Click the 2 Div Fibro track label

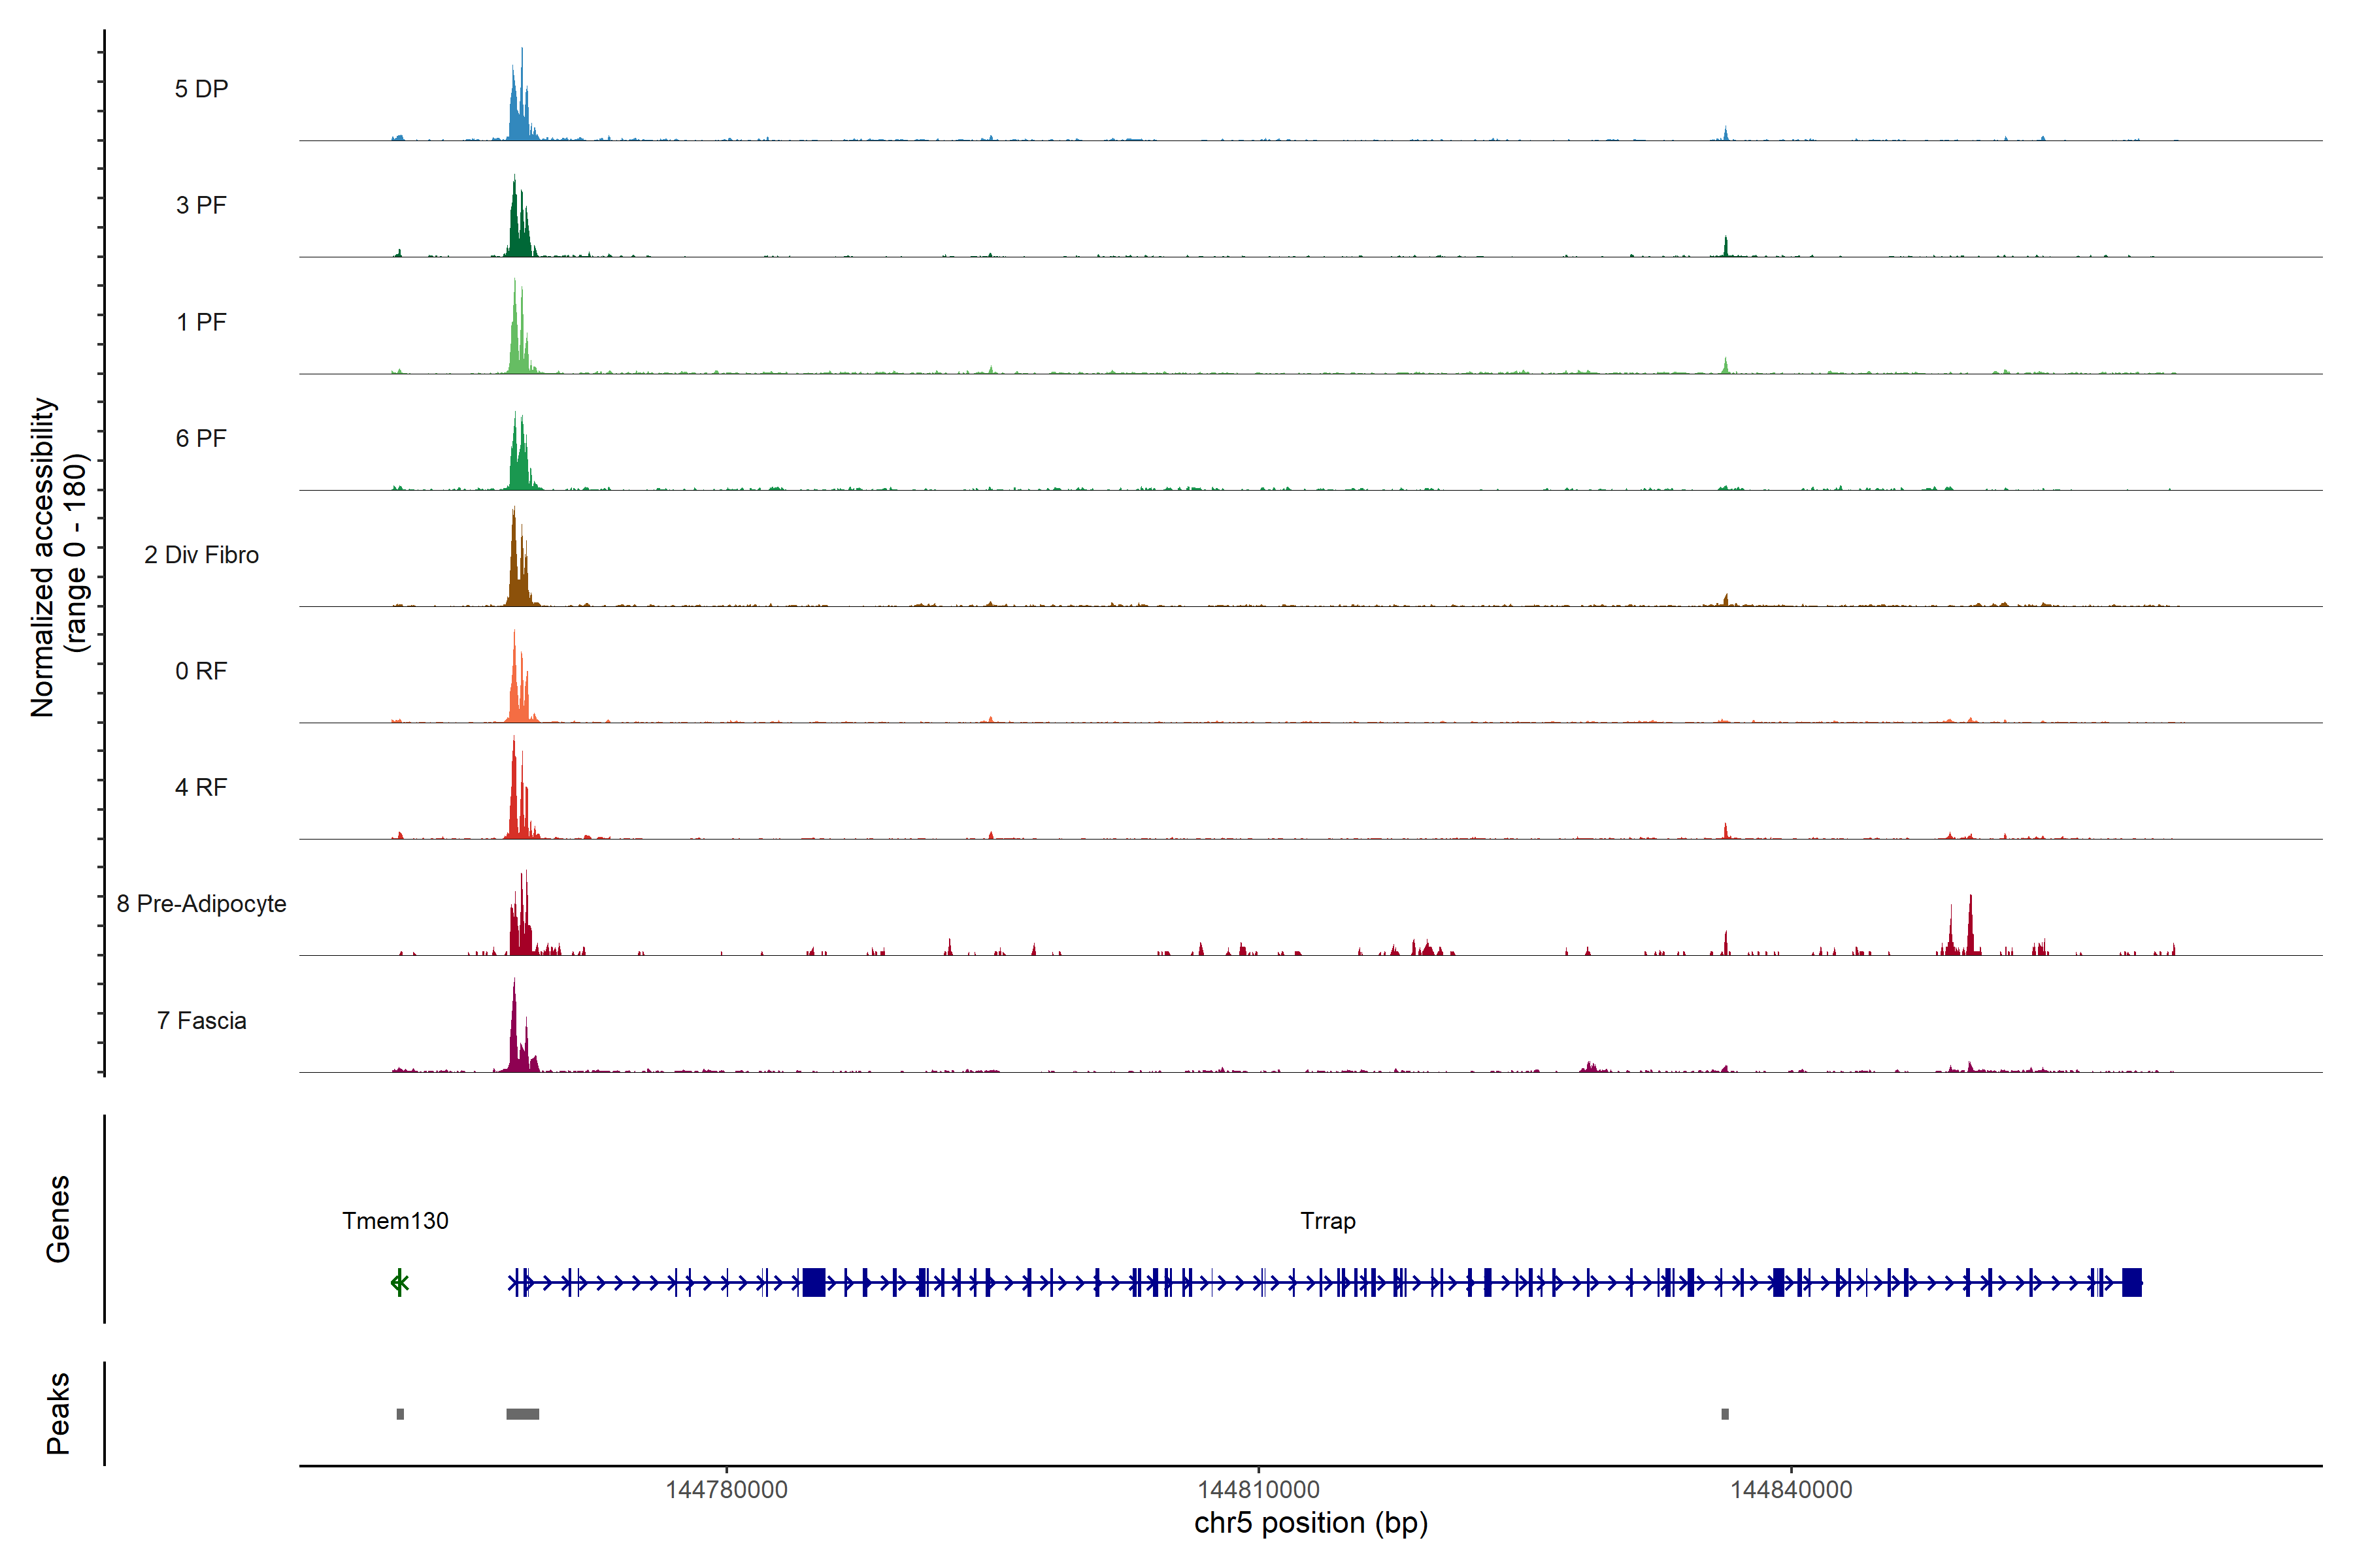coord(201,554)
